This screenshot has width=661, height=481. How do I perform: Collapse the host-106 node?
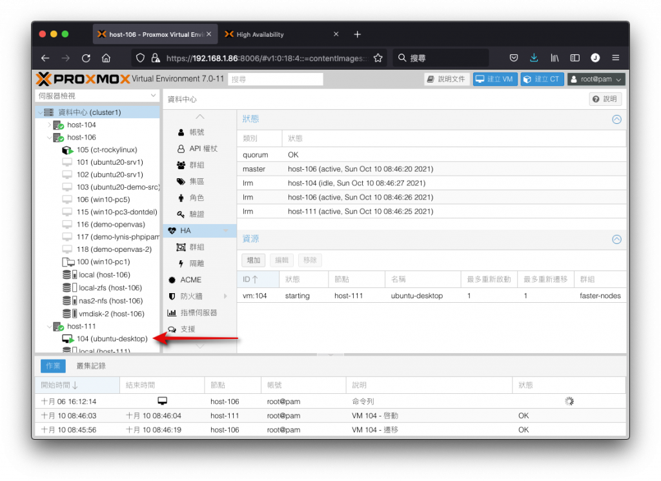pos(49,138)
